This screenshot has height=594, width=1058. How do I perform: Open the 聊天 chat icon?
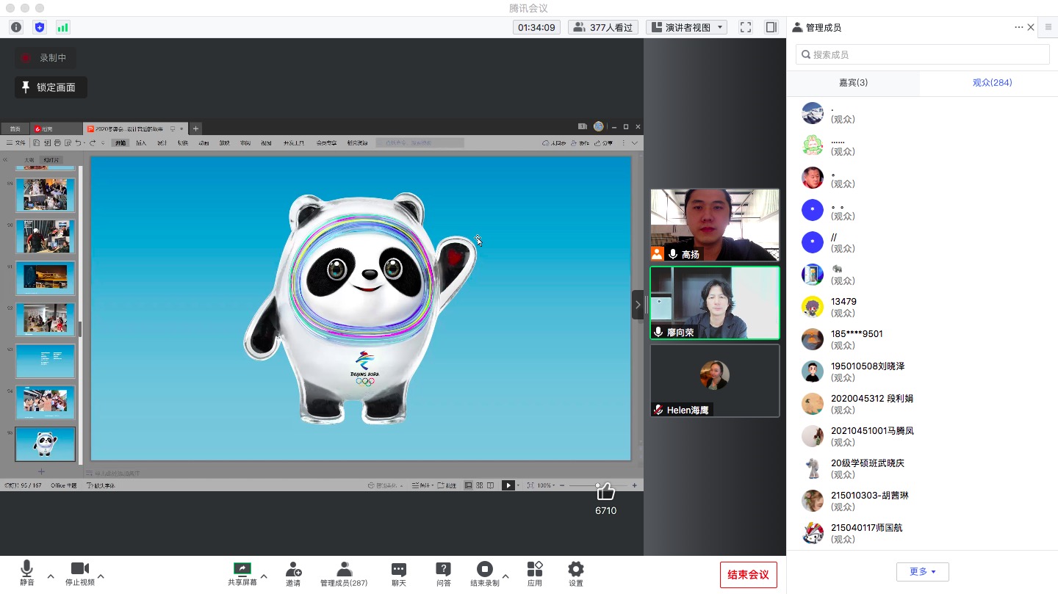pyautogui.click(x=399, y=573)
